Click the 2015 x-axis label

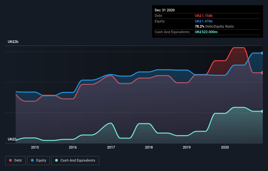35,147
